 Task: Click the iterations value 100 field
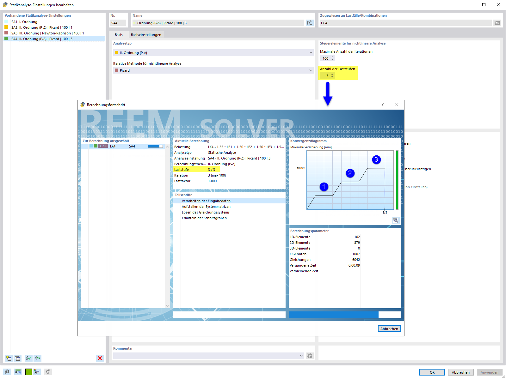click(x=325, y=58)
